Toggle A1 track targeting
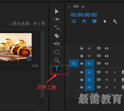 (x=90, y=72)
